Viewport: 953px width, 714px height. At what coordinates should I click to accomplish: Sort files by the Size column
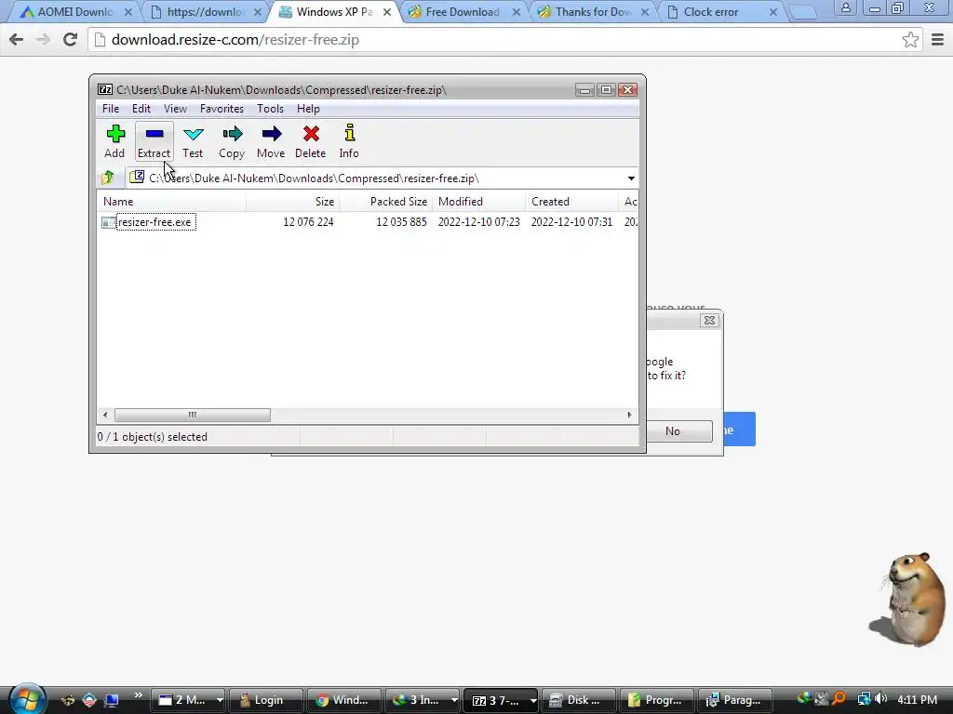click(292, 202)
